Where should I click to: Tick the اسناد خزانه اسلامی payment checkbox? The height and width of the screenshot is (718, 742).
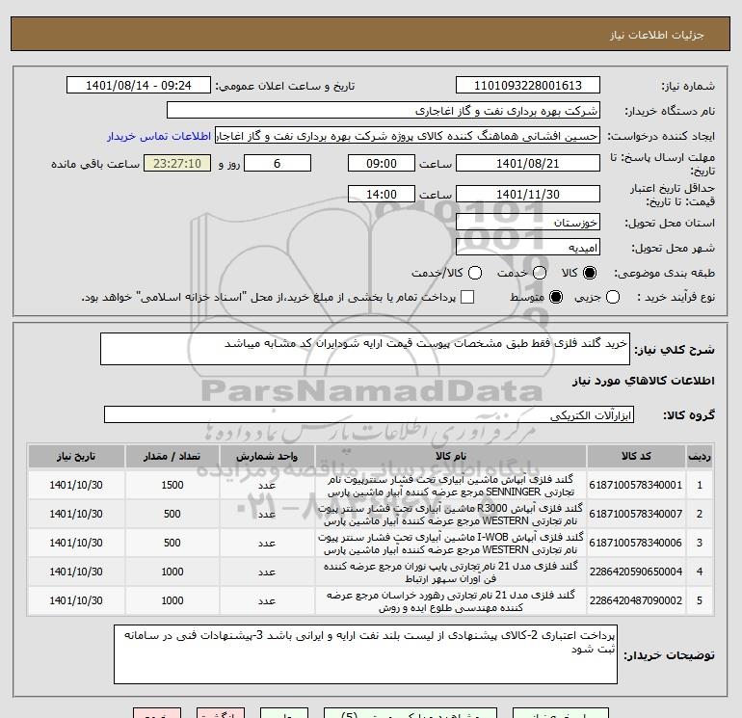tap(467, 297)
